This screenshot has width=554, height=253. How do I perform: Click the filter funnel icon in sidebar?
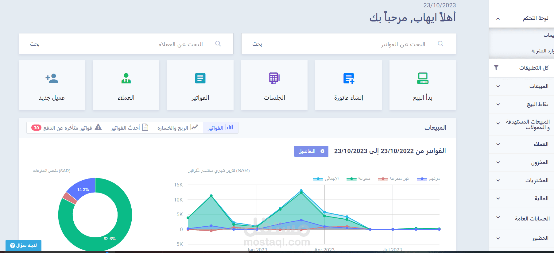[496, 67]
